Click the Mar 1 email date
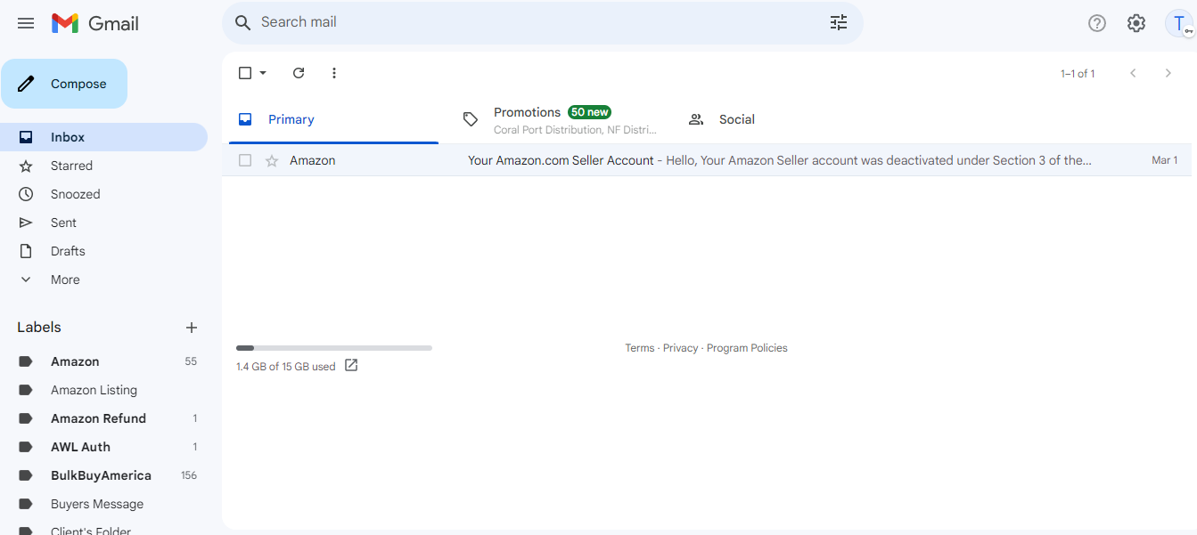1197x535 pixels. point(1165,160)
